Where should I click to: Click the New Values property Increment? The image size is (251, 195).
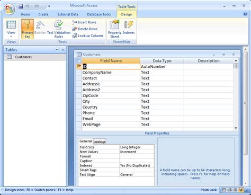(x=137, y=152)
